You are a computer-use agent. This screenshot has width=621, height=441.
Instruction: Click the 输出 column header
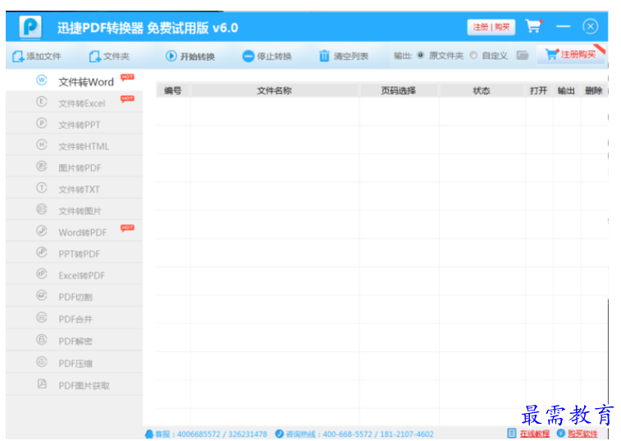(x=566, y=90)
